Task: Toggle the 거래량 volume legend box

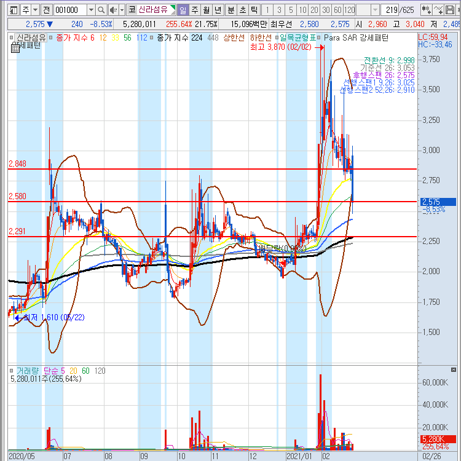Action: pyautogui.click(x=12, y=371)
